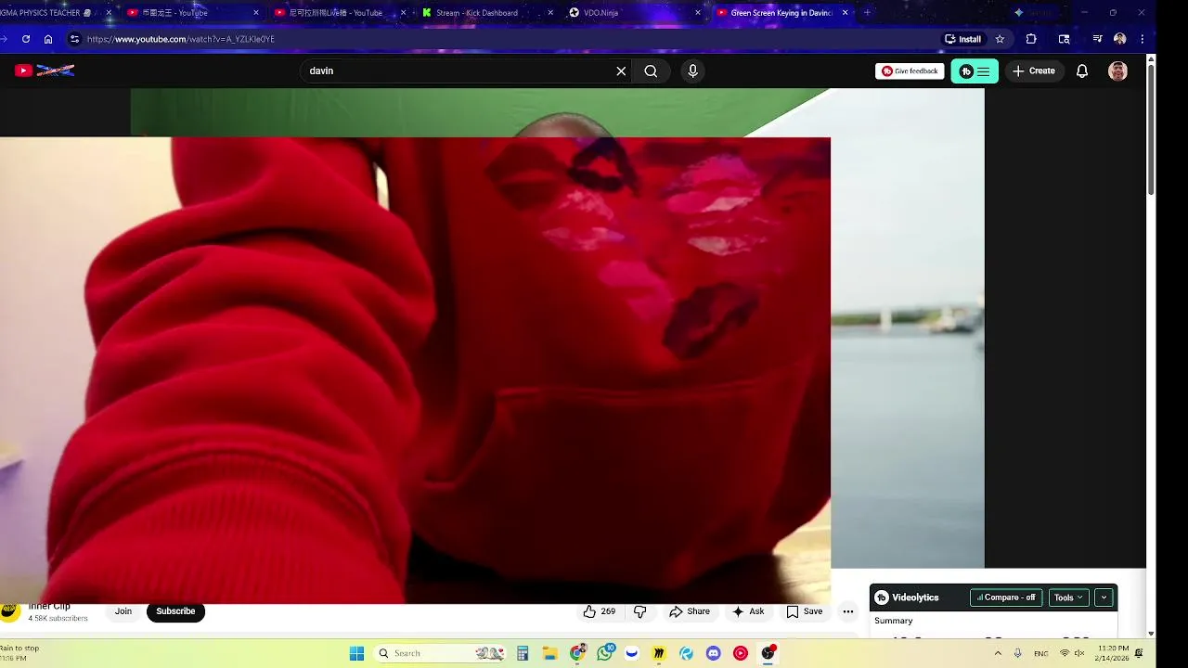This screenshot has width=1188, height=668.
Task: Open the clock showing 11:20 PM
Action: click(1112, 653)
